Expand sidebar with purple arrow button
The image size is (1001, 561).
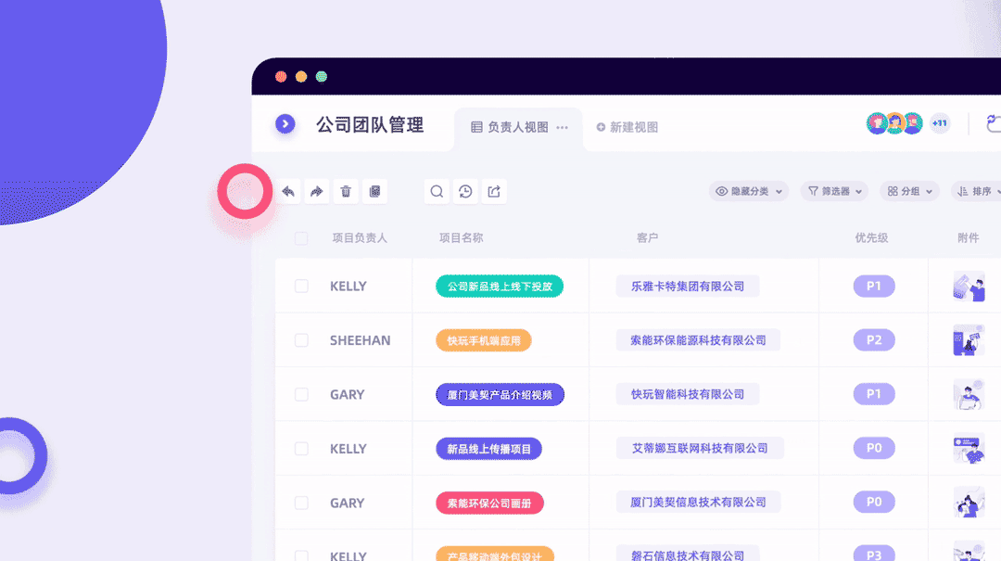click(x=285, y=124)
